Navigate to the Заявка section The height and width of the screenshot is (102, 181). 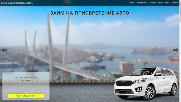tap(160, 3)
